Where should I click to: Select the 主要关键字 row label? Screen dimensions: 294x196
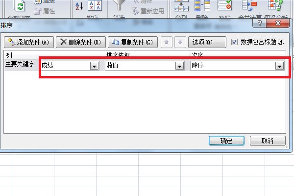click(20, 64)
